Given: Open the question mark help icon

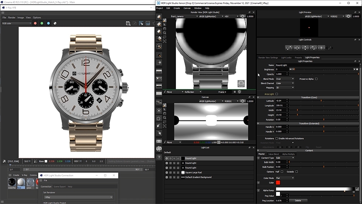Looking at the screenshot, I should 159,157.
